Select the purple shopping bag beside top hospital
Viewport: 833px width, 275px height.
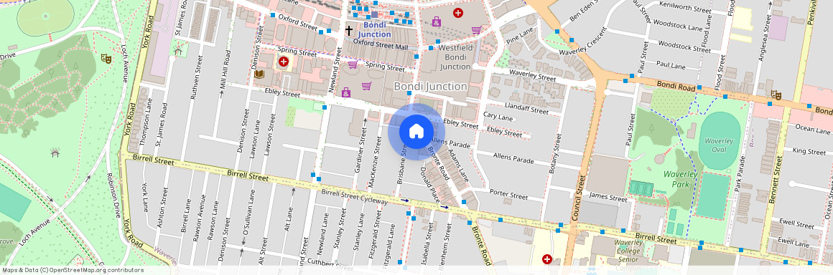coord(437,21)
